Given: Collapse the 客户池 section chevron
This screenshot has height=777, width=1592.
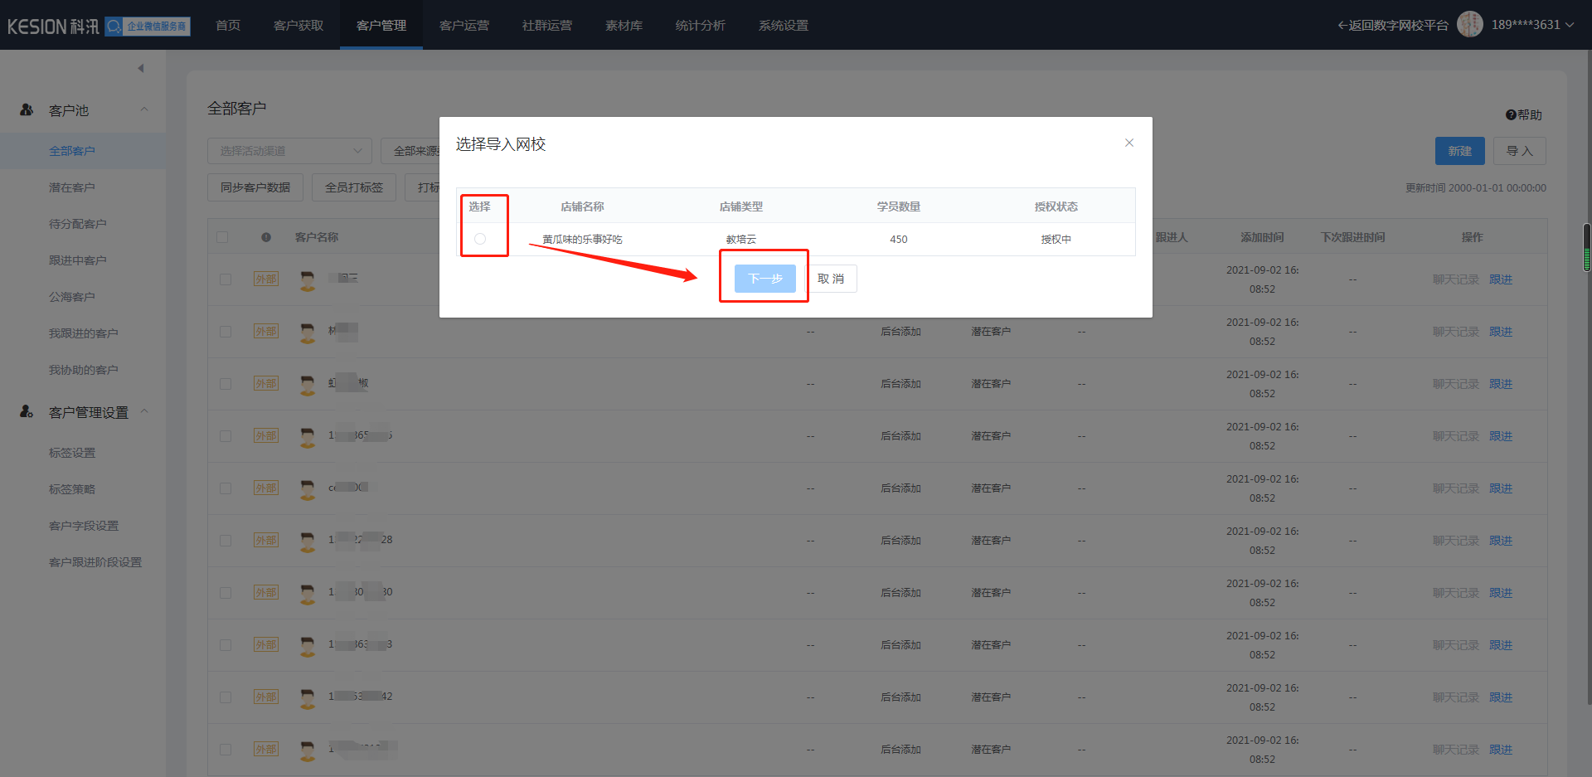Looking at the screenshot, I should [144, 109].
